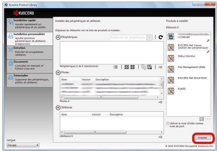
Task: Collapse the Périphériques section
Action: click(58, 37)
